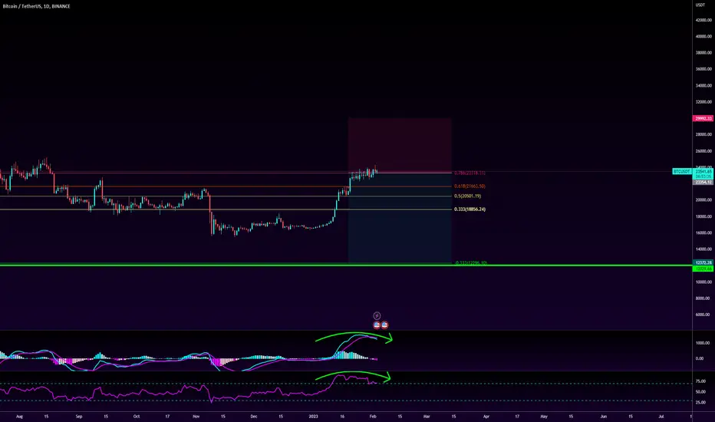Click the gray 23354.12 price label

(x=703, y=182)
